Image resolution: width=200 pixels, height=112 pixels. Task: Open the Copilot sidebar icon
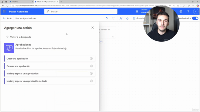[197, 6]
